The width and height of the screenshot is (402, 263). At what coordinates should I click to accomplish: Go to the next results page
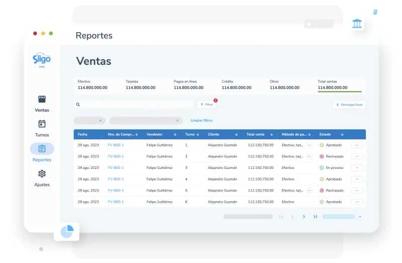tap(304, 217)
